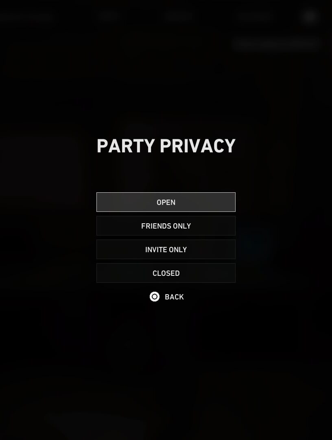Set party privacy to Invite Only

click(x=166, y=249)
